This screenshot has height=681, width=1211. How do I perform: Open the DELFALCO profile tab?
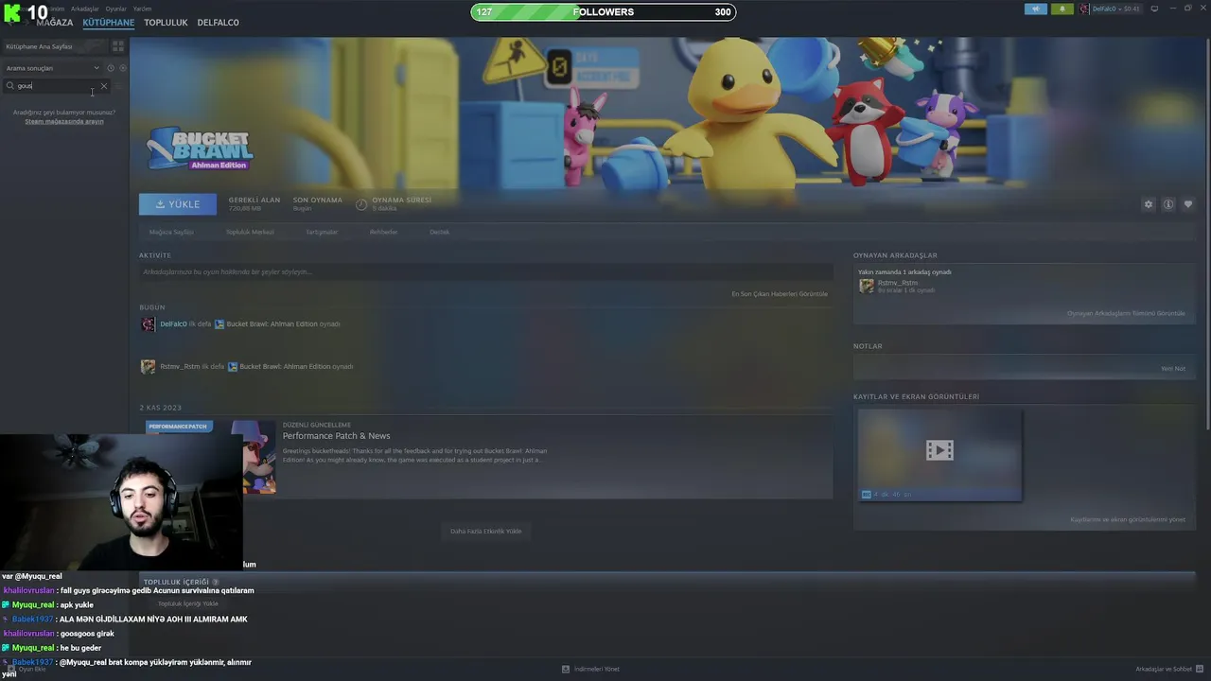(218, 22)
